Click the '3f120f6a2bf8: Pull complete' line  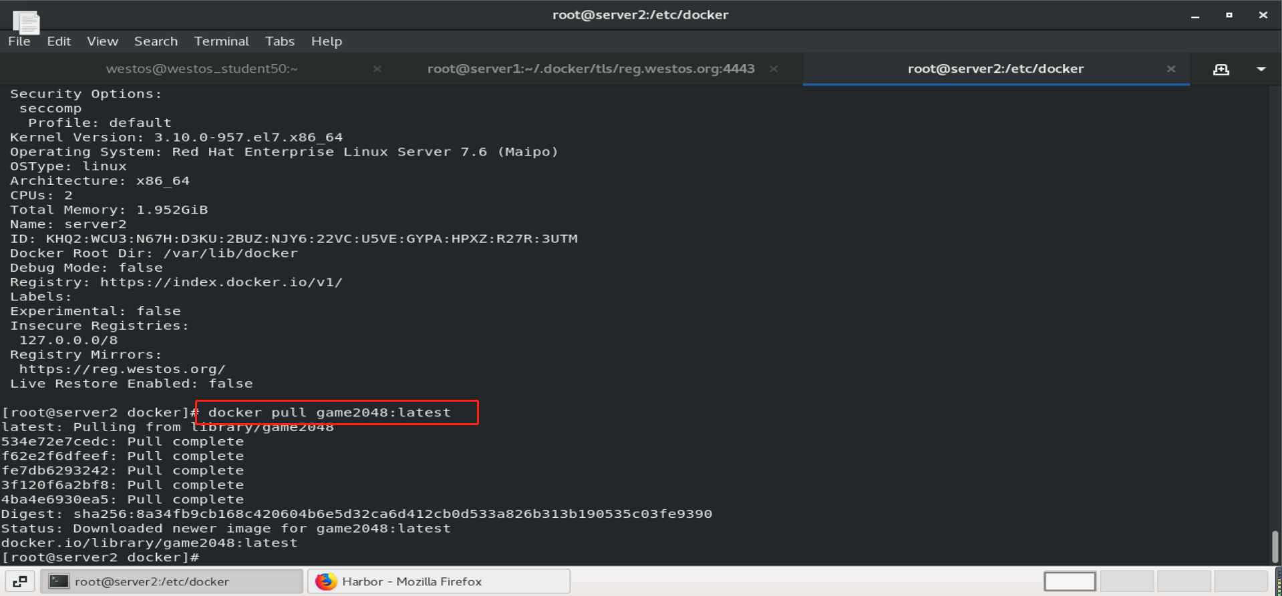tap(122, 485)
